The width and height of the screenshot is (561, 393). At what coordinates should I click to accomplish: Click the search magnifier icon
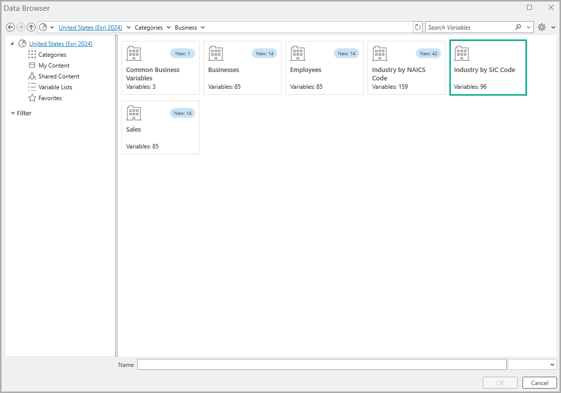point(518,27)
